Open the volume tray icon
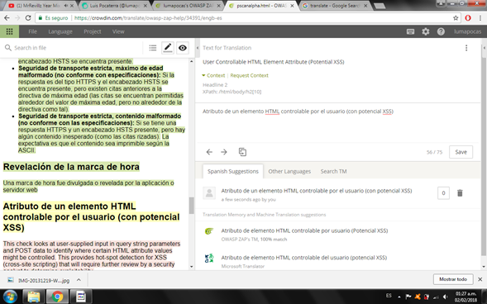Image resolution: width=487 pixels, height=304 pixels. click(x=445, y=297)
